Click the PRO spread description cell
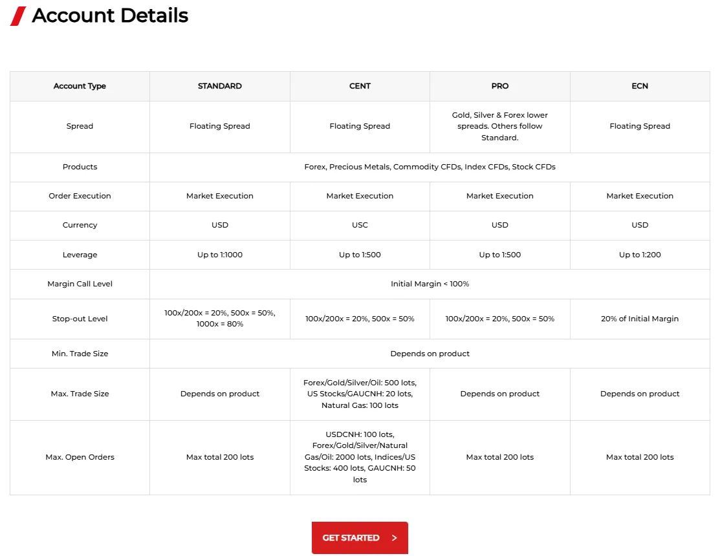 500,126
